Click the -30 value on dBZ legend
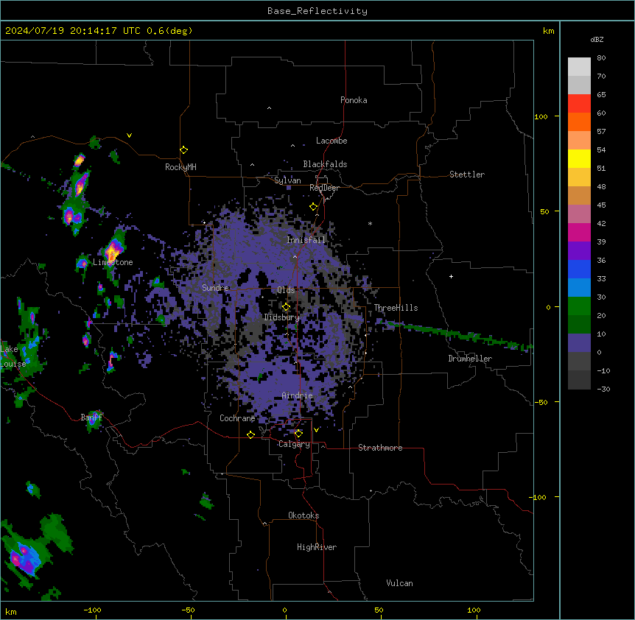The image size is (635, 620). pos(603,390)
